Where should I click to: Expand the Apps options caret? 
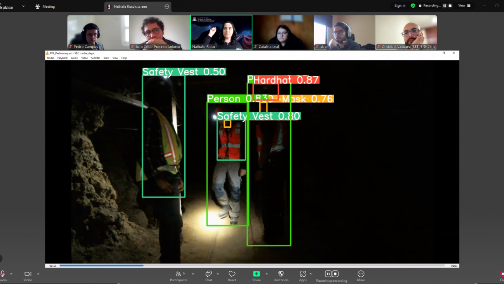(x=311, y=274)
